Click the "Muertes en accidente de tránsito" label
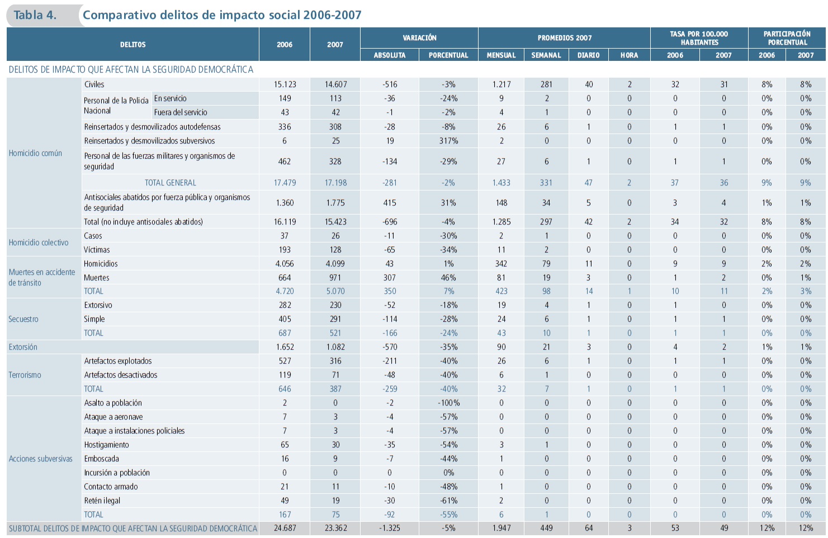Screen dimensions: 828x538 tap(41, 277)
